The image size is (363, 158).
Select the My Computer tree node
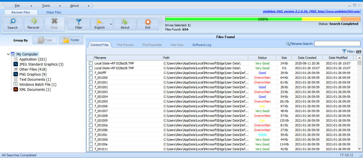(27, 54)
